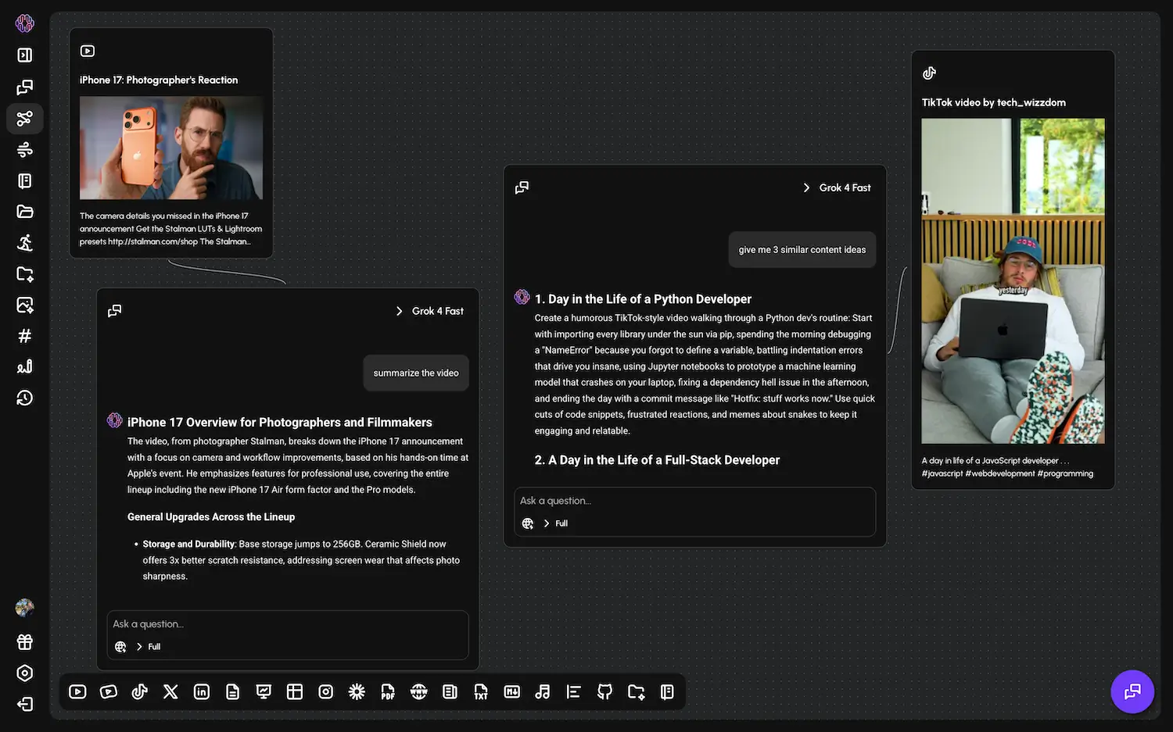This screenshot has height=732, width=1173.
Task: Click the floating chat button bottom-right
Action: [x=1132, y=691]
